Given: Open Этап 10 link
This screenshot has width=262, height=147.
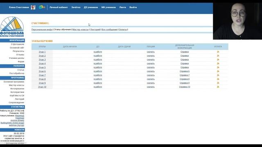Looking at the screenshot, I should [x=42, y=87].
